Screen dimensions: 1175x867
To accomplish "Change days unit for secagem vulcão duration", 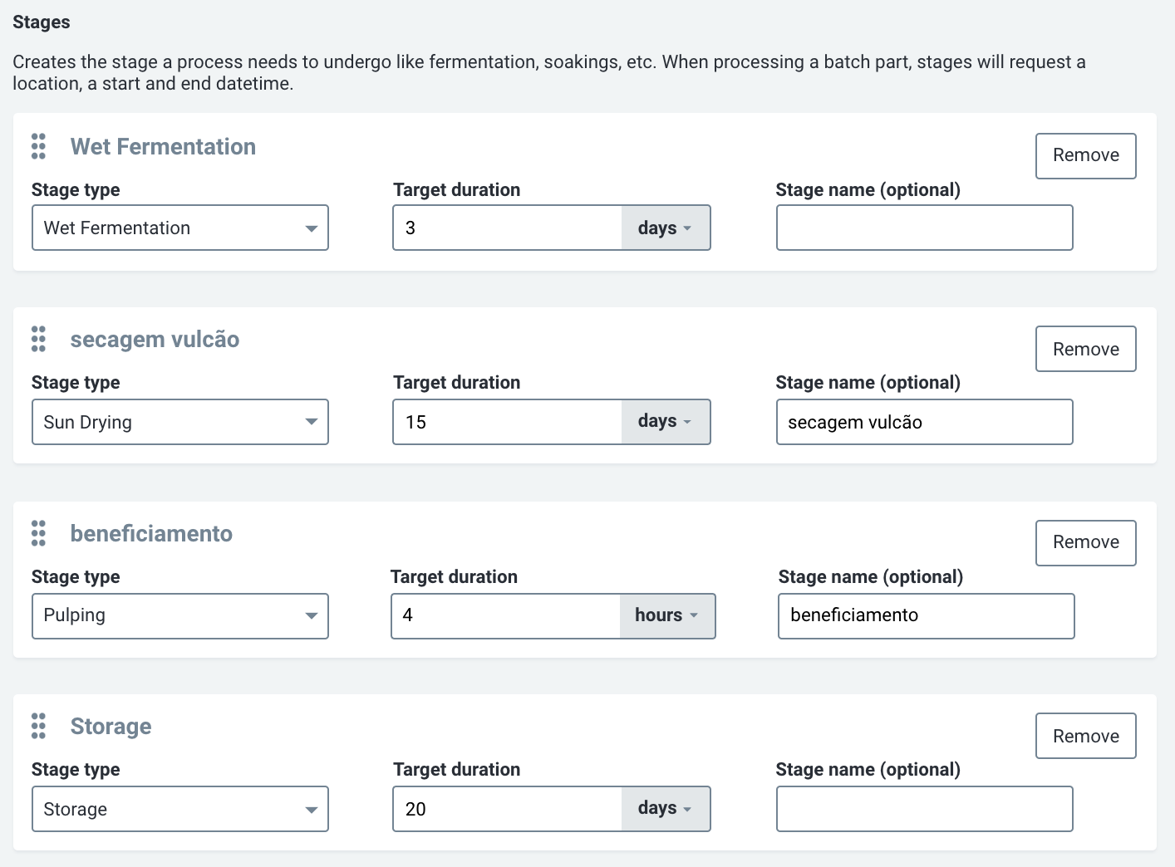I will (665, 422).
